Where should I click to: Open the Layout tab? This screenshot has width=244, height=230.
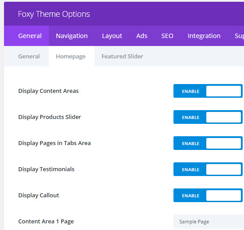click(112, 36)
